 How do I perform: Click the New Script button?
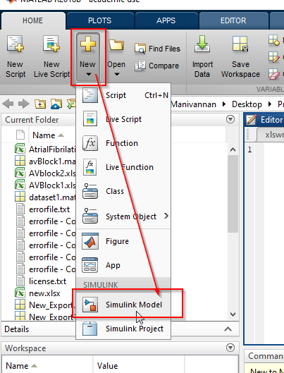pos(16,56)
